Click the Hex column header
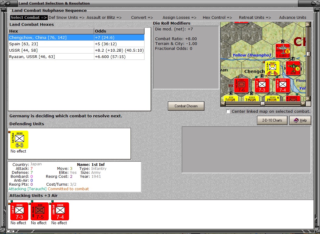The image size is (320, 234). coord(51,31)
